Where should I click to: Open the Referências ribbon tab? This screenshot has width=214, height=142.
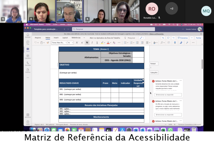click(x=76, y=38)
